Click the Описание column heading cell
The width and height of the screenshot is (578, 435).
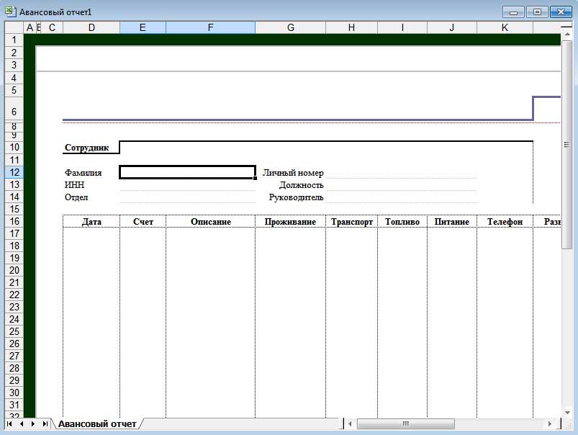click(x=210, y=222)
